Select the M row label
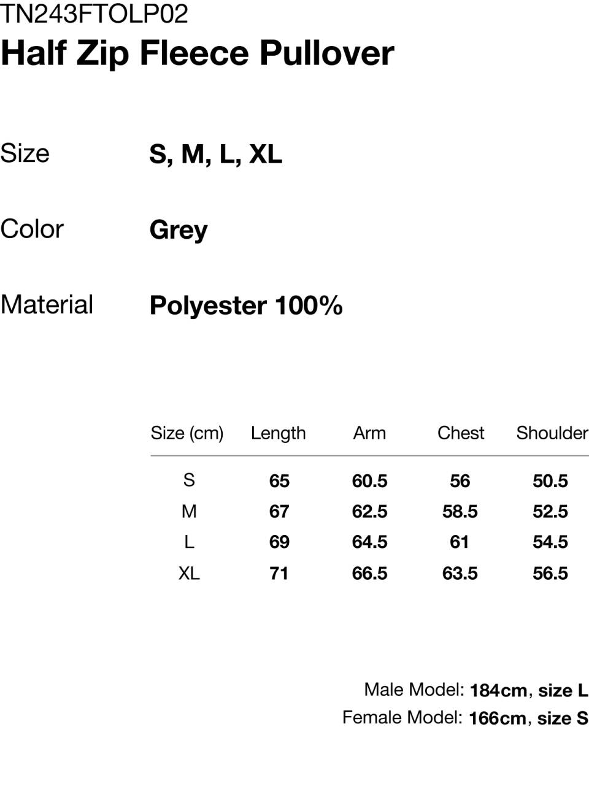 pos(189,511)
